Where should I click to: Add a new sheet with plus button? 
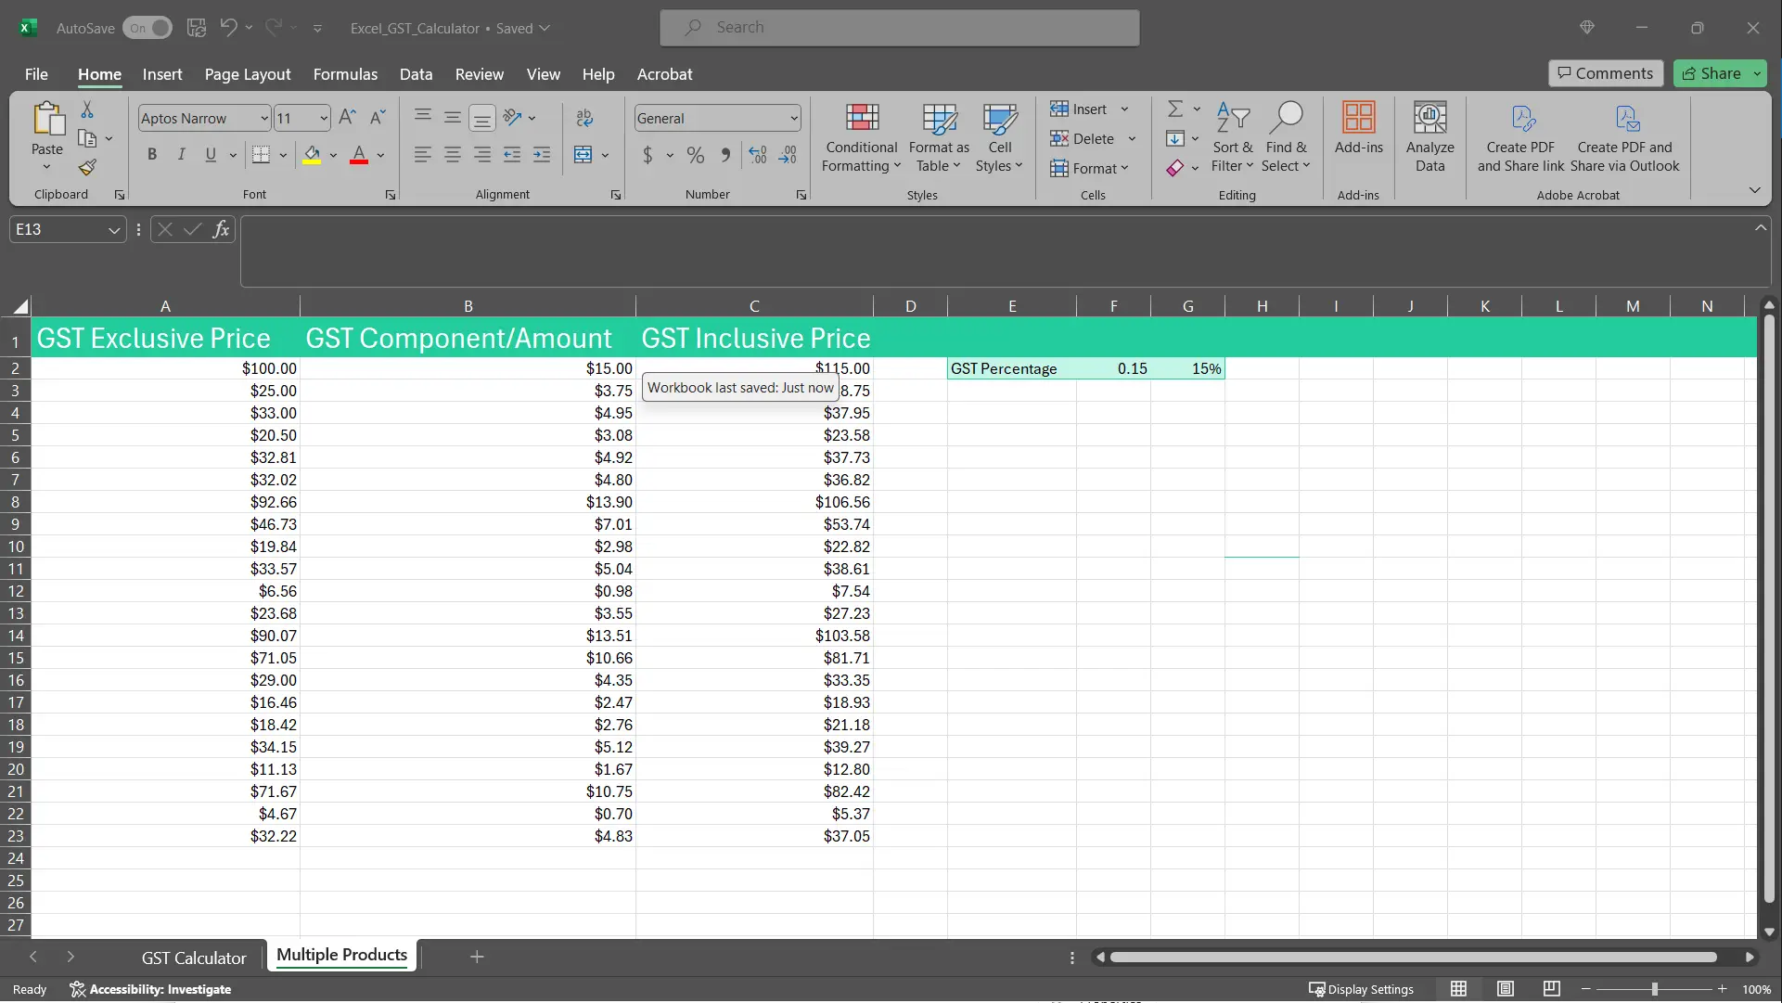tap(477, 957)
